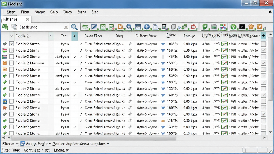Check the left checkbox in the 0.50 kips row
The height and width of the screenshot is (154, 274).
tap(11, 121)
